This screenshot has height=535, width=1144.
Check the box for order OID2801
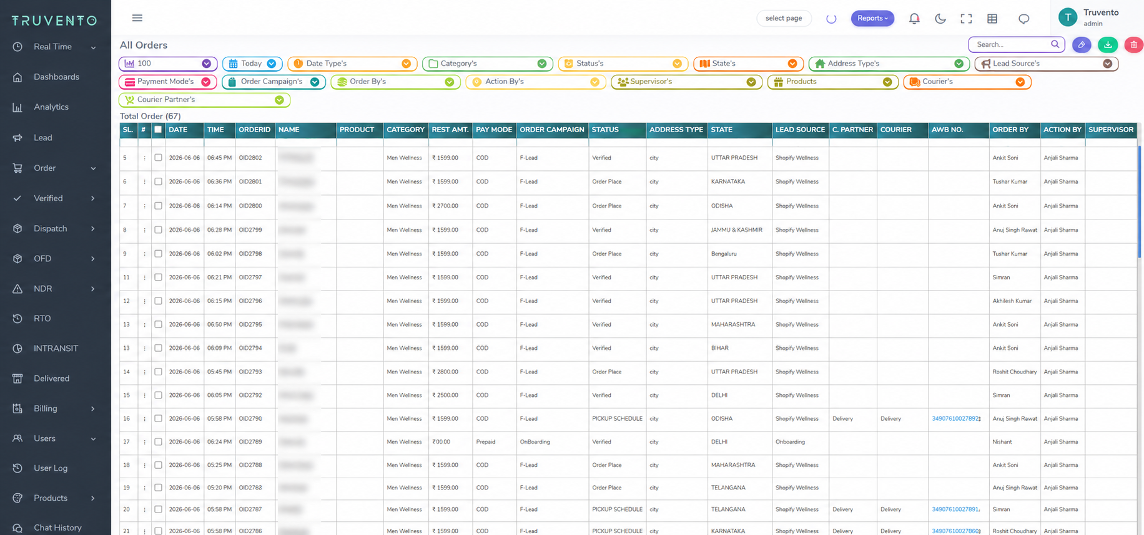click(158, 181)
